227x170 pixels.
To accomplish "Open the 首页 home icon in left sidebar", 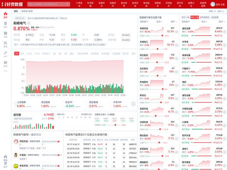I will (5, 14).
